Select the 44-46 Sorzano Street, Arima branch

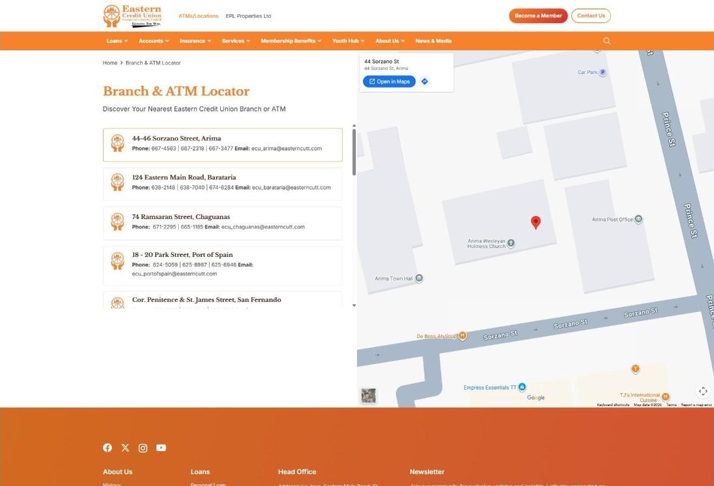tap(223, 145)
